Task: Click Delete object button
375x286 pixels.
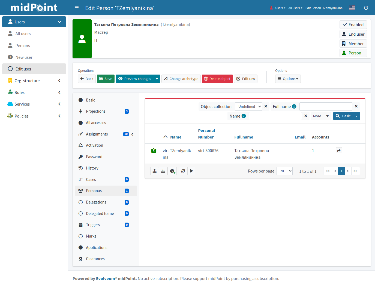Action: [x=217, y=79]
